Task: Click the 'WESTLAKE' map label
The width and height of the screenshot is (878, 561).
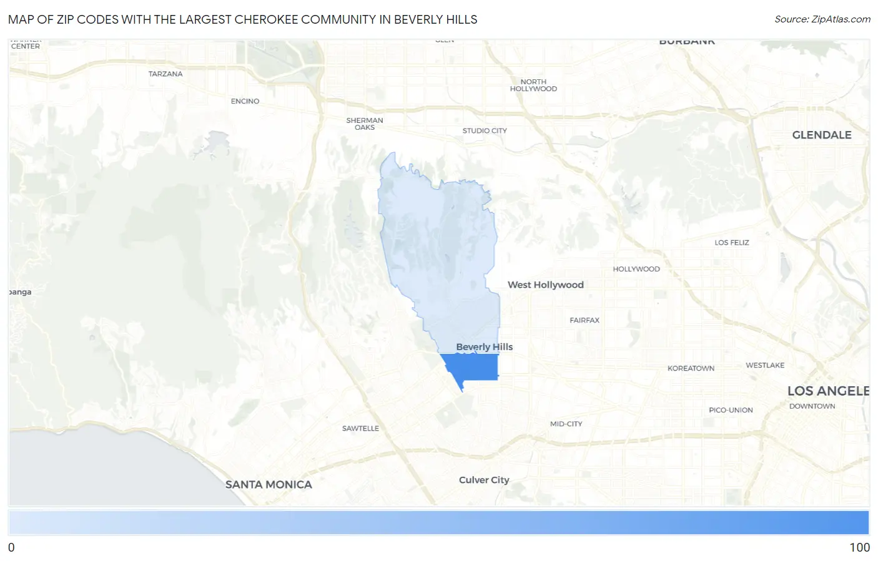Action: click(x=765, y=365)
